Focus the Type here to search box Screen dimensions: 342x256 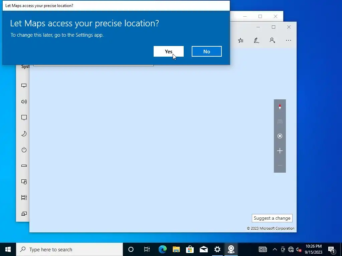(69, 249)
